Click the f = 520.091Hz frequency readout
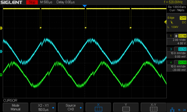Viewport: 187px width, 112px height. coord(173,2)
